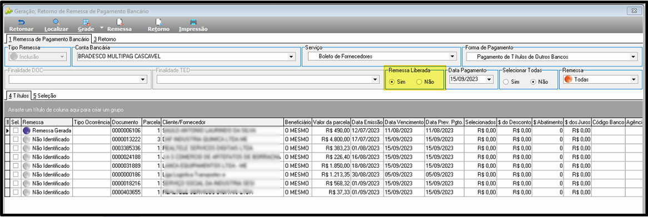Select Não under Remessa Liberada
The height and width of the screenshot is (217, 648).
[419, 82]
